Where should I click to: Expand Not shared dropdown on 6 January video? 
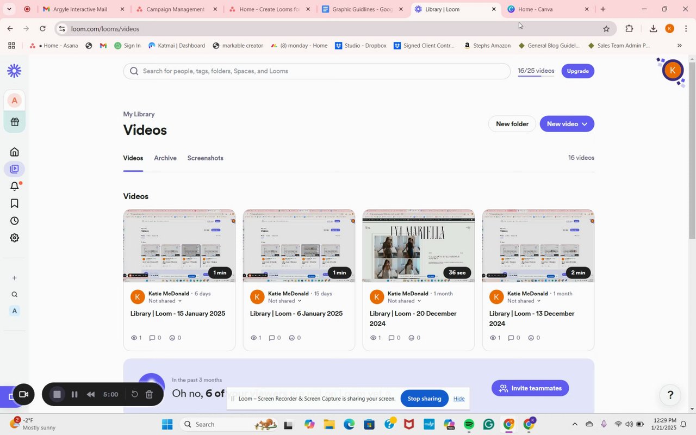pos(285,301)
